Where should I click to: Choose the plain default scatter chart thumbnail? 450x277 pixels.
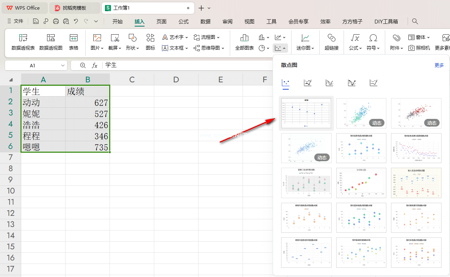click(x=306, y=113)
